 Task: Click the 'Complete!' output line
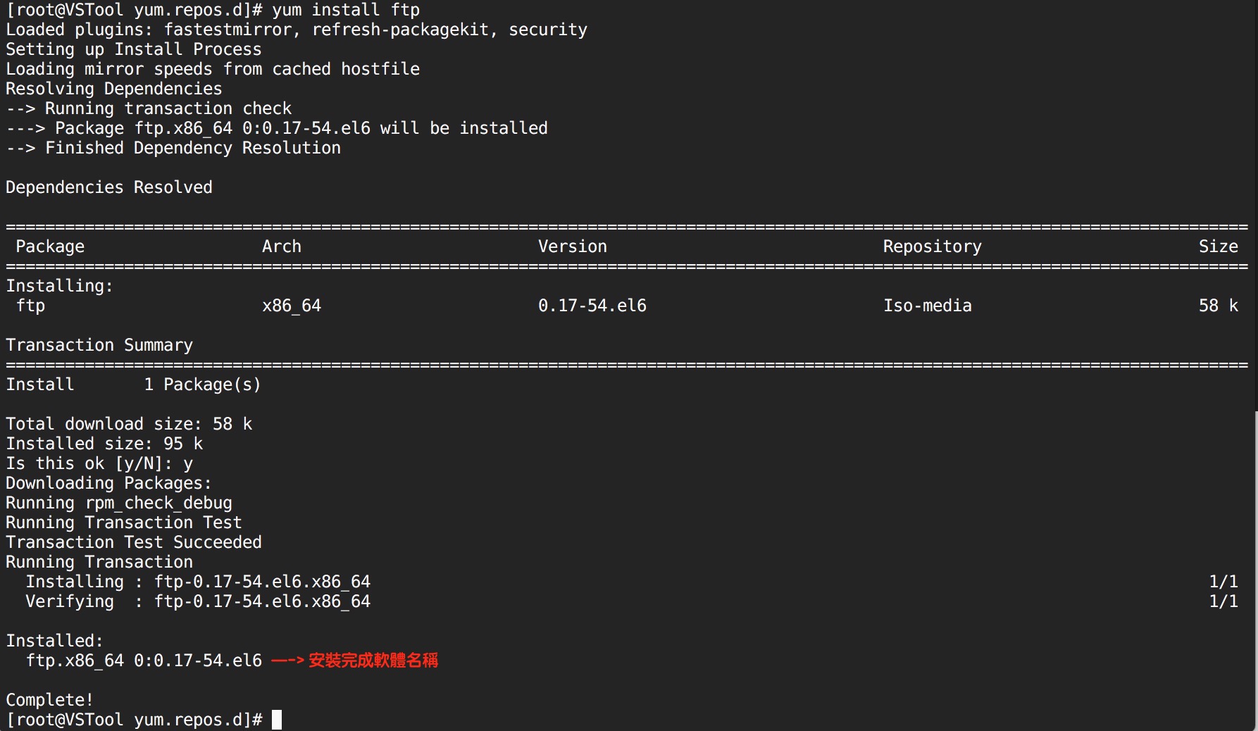[49, 700]
